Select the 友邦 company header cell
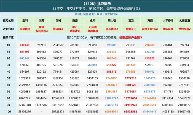This screenshot has height=115, width=193. 42,21
